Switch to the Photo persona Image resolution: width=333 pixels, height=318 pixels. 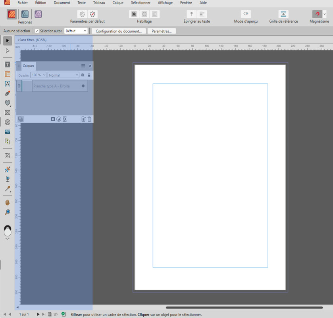38,14
